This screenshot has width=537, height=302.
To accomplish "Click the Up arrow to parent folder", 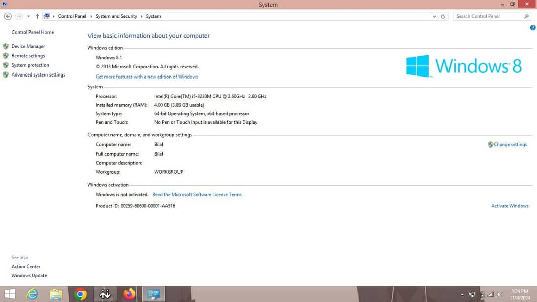I will point(37,16).
